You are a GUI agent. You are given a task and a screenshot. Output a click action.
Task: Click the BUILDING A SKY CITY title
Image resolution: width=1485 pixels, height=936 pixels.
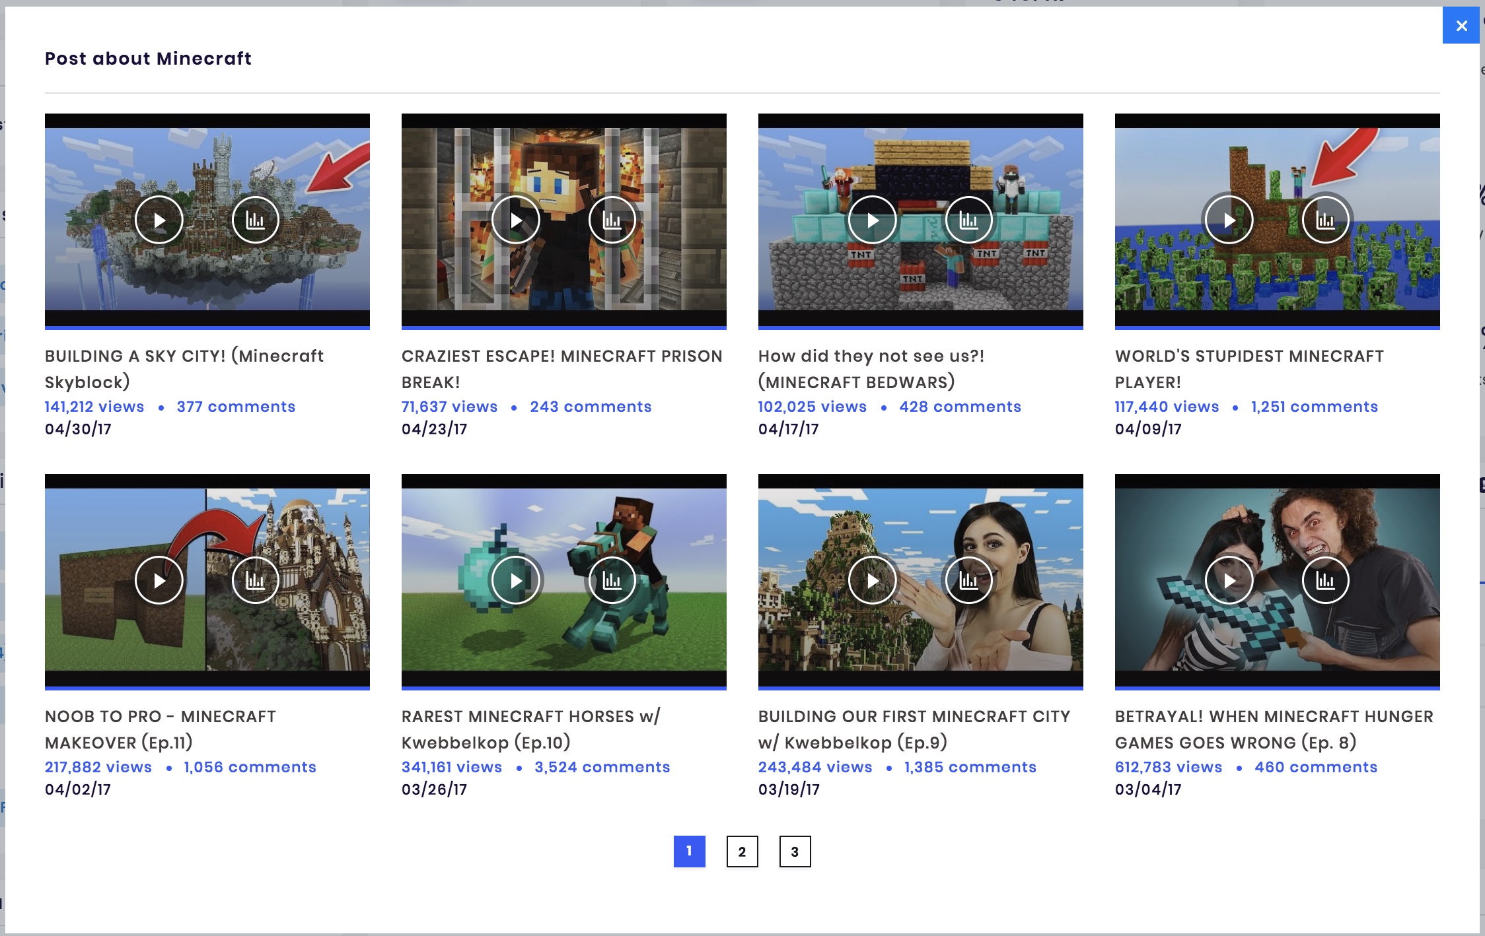coord(184,369)
